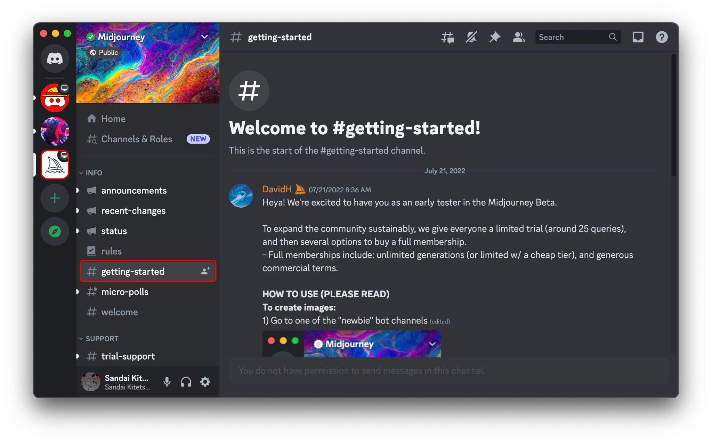Screen dimensions: 712x442
Task: Collapse the INFO category
Action: [91, 173]
